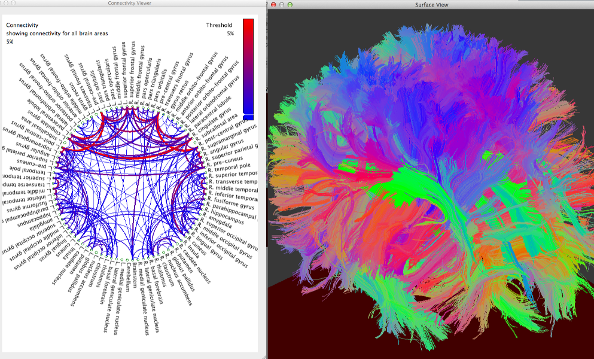Select the Cerebellum region label
This screenshot has width=594, height=359.
point(127,277)
